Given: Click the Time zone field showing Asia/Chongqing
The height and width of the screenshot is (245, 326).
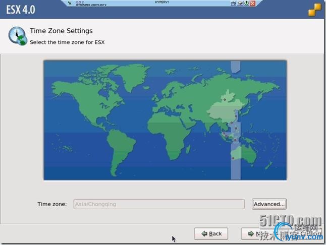Looking at the screenshot, I should pyautogui.click(x=159, y=204).
